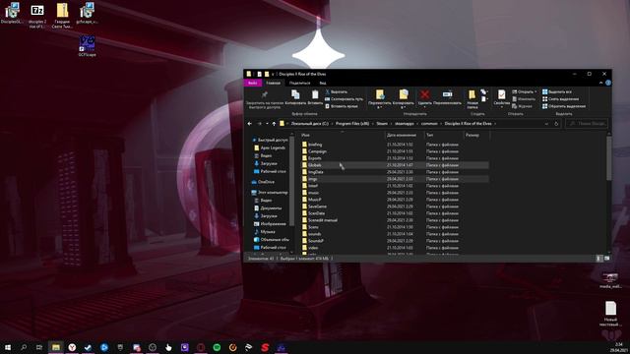Click common in the address path
The image size is (630, 354).
pyautogui.click(x=429, y=124)
